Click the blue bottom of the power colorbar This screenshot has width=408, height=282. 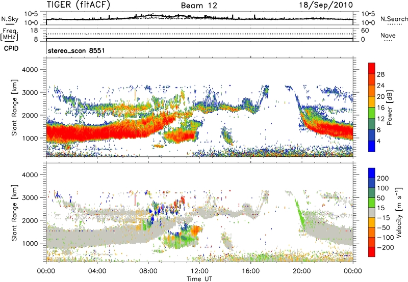(x=372, y=146)
